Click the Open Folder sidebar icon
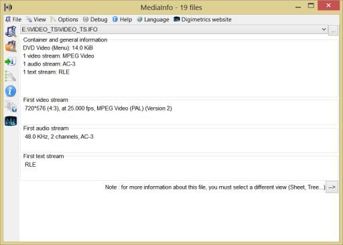 11,46
